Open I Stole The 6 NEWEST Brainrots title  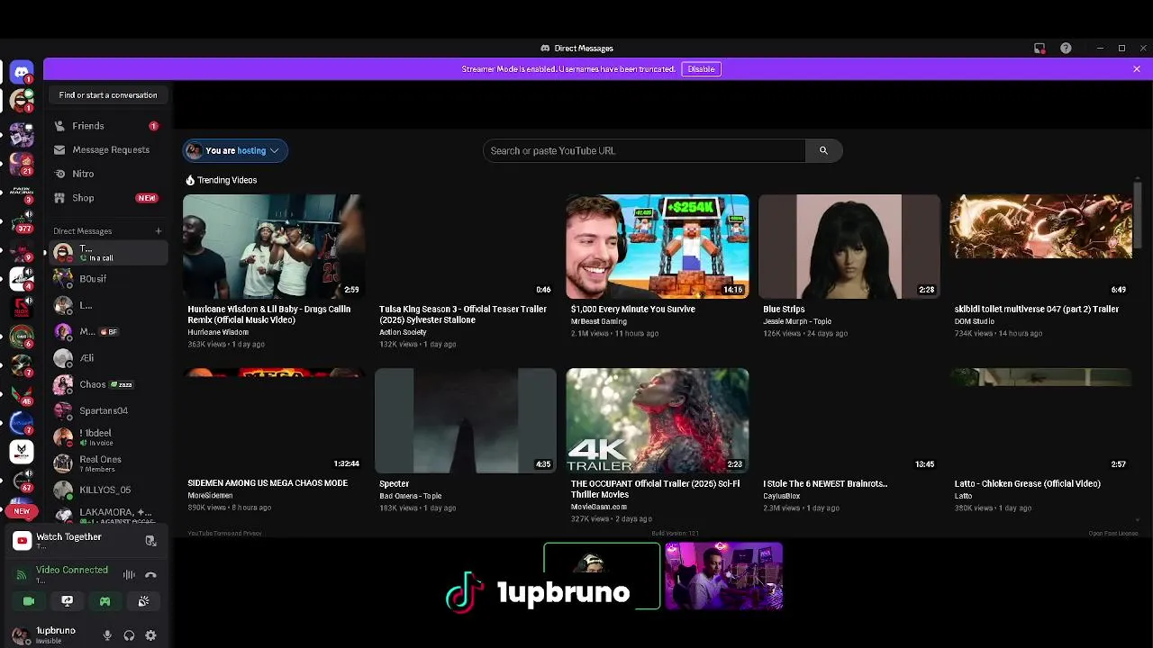pyautogui.click(x=825, y=484)
